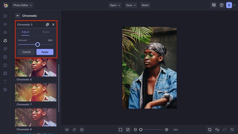
Task: Open the Open dropdown menu
Action: coord(115,5)
